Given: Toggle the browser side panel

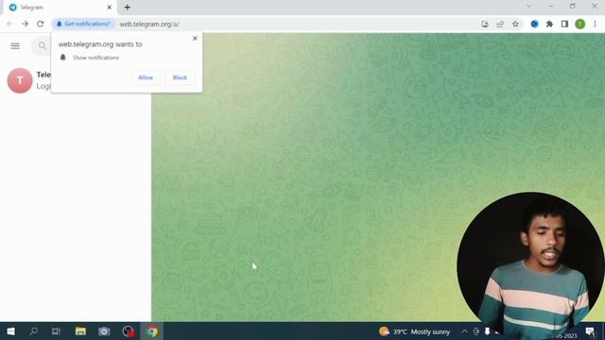Looking at the screenshot, I should tap(564, 24).
